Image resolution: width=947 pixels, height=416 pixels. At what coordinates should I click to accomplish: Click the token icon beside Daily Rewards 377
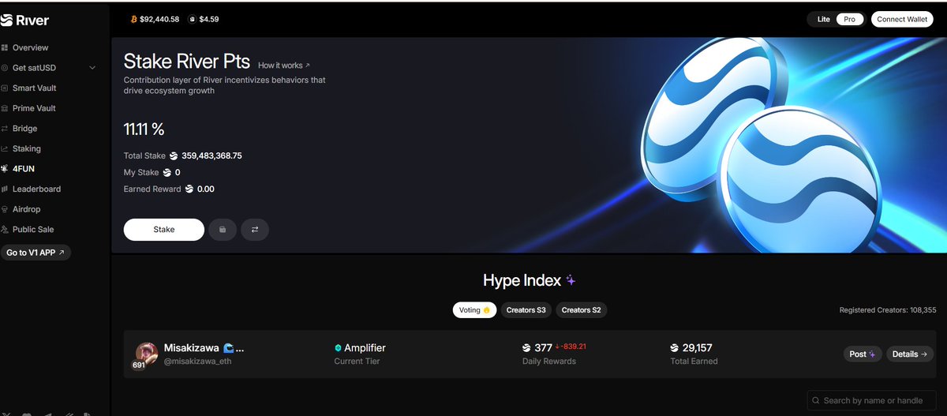coord(526,348)
